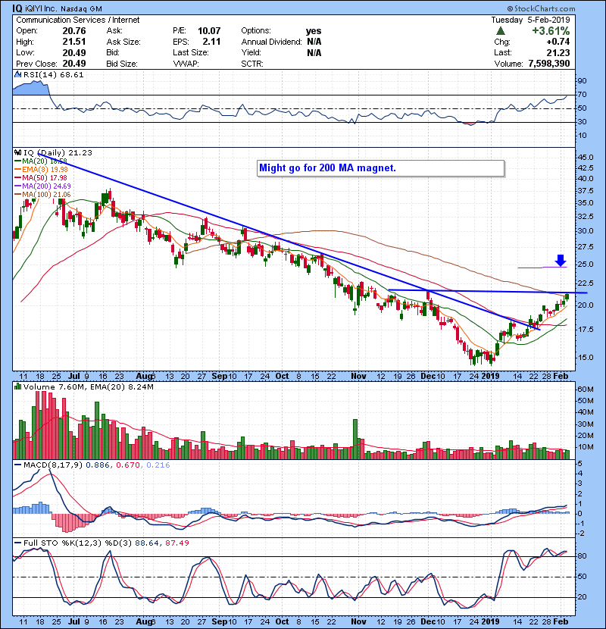
Task: Click 2019 on the price chart date axis
Action: [490, 377]
